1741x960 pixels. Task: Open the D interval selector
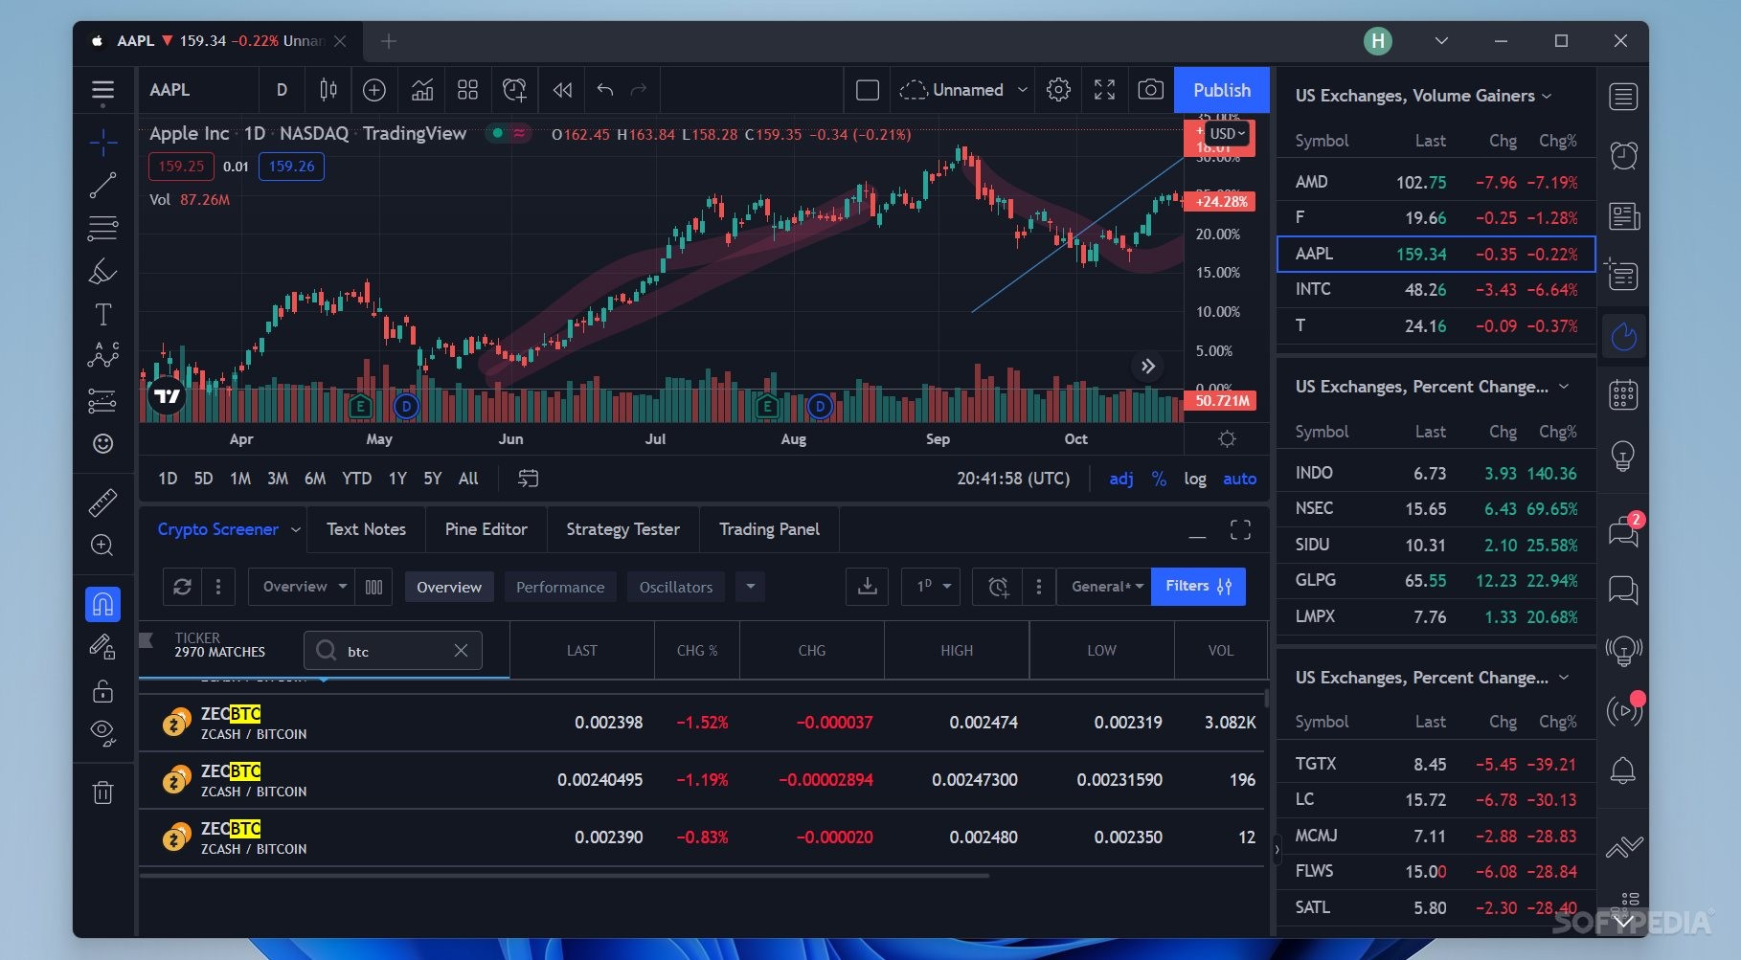tap(282, 90)
